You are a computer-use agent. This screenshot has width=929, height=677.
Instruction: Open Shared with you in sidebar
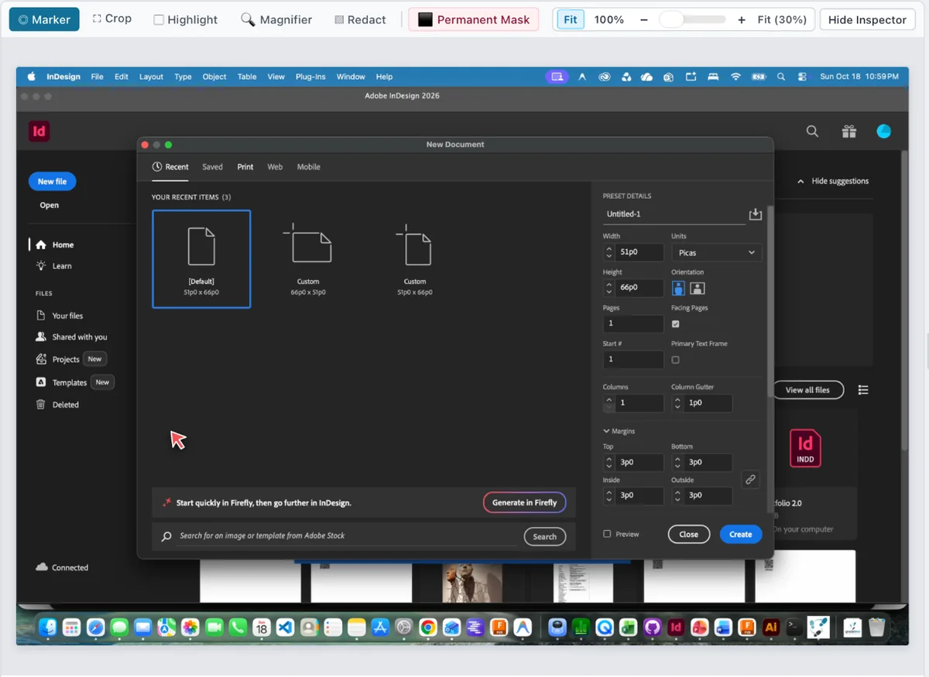(72, 337)
